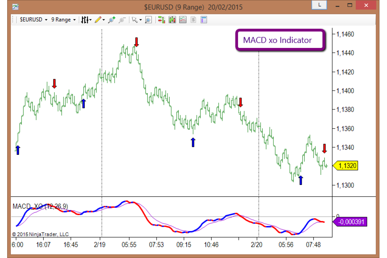Viewport: 387px width, 258px height.
Task: Click the L link button in title bar
Action: click(319, 5)
